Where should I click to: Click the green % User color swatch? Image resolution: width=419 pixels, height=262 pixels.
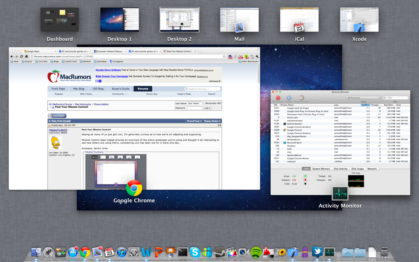point(305,176)
